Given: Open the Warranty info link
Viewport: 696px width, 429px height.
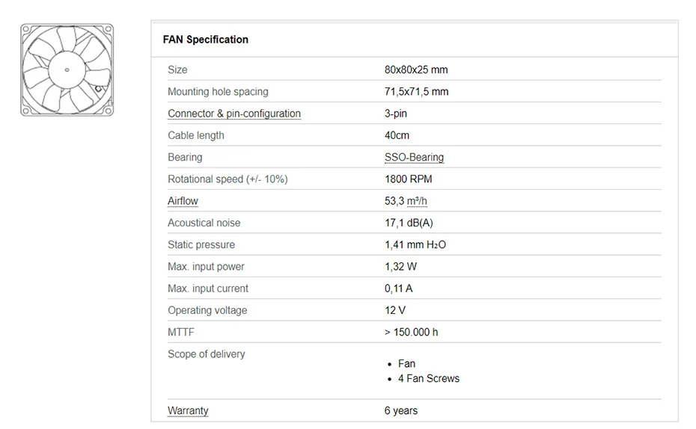Looking at the screenshot, I should 188,410.
